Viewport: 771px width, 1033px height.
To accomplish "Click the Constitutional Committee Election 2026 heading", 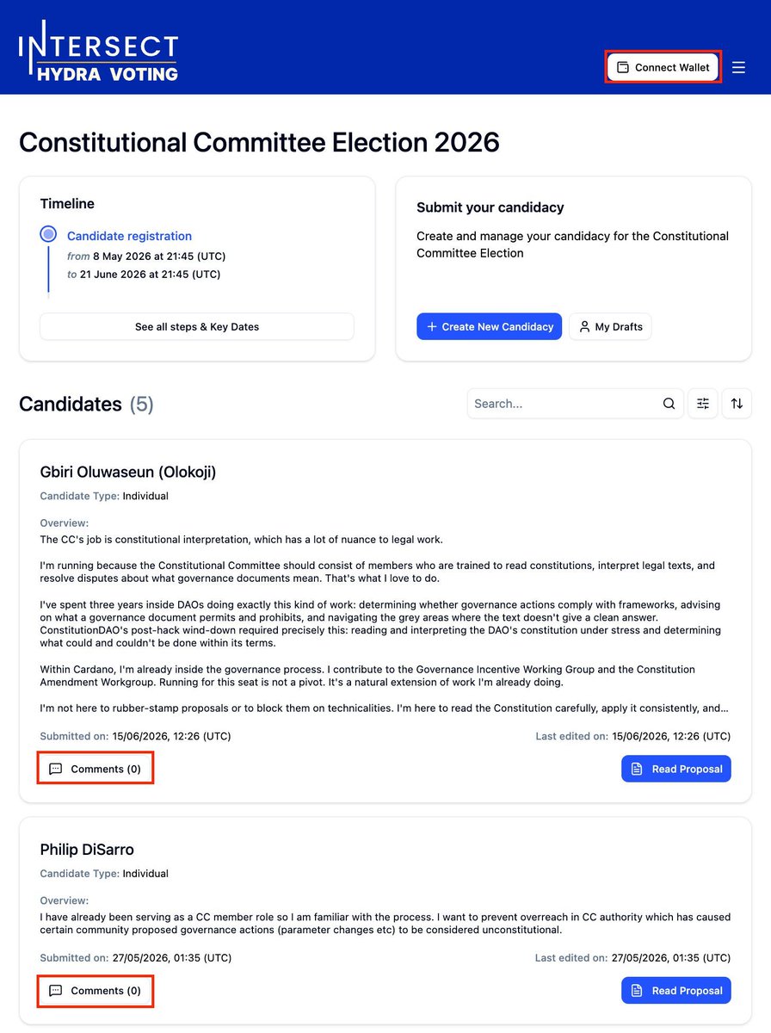I will [x=259, y=142].
